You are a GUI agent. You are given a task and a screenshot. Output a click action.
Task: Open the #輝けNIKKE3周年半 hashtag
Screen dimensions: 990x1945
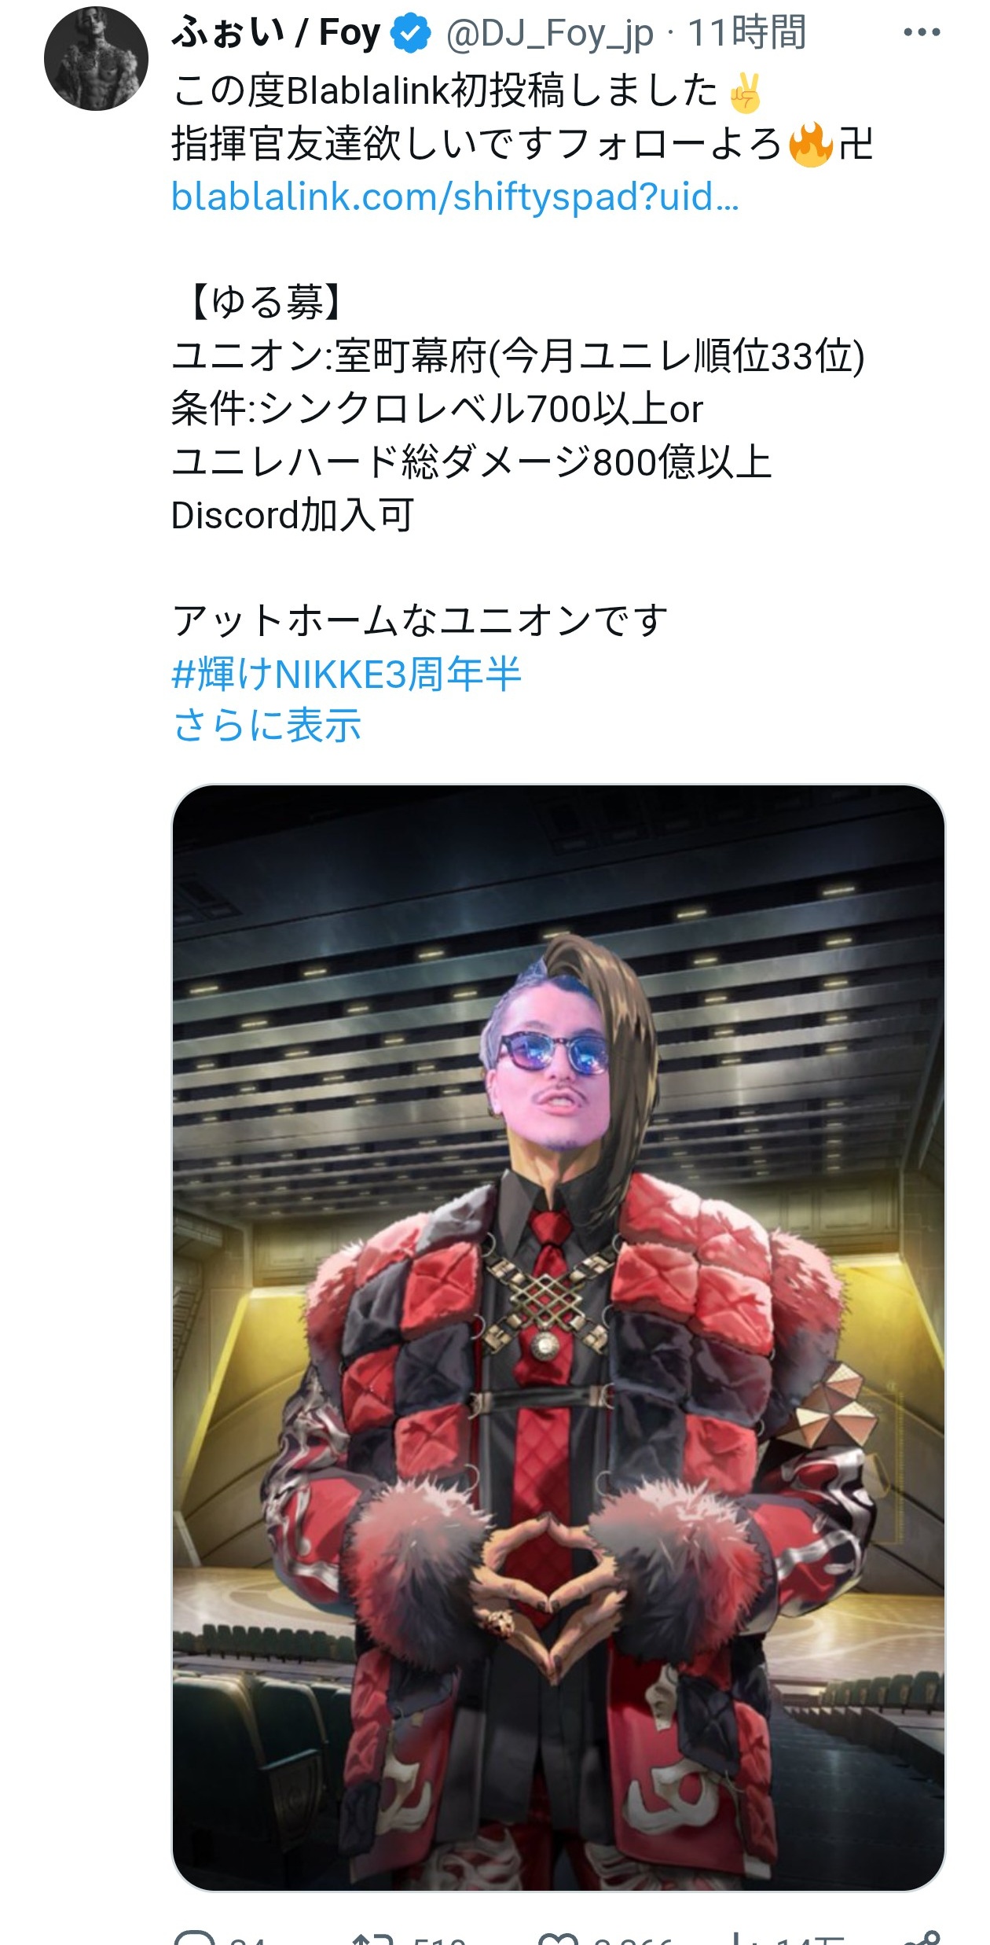tap(346, 674)
